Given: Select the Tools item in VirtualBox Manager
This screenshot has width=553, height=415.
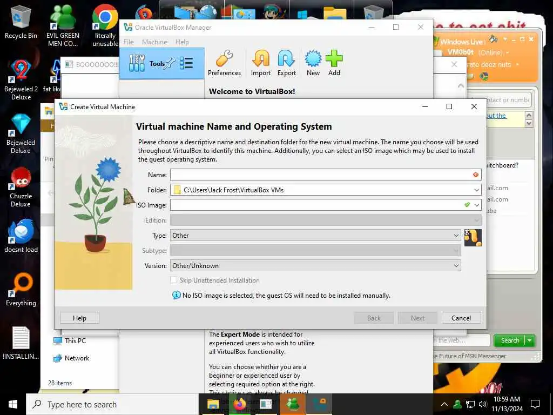Looking at the screenshot, I should pyautogui.click(x=162, y=64).
